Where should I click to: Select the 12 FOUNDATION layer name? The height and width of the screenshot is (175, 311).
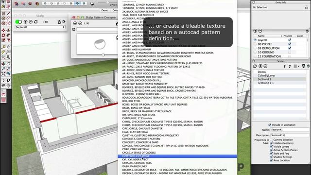pos(269,56)
